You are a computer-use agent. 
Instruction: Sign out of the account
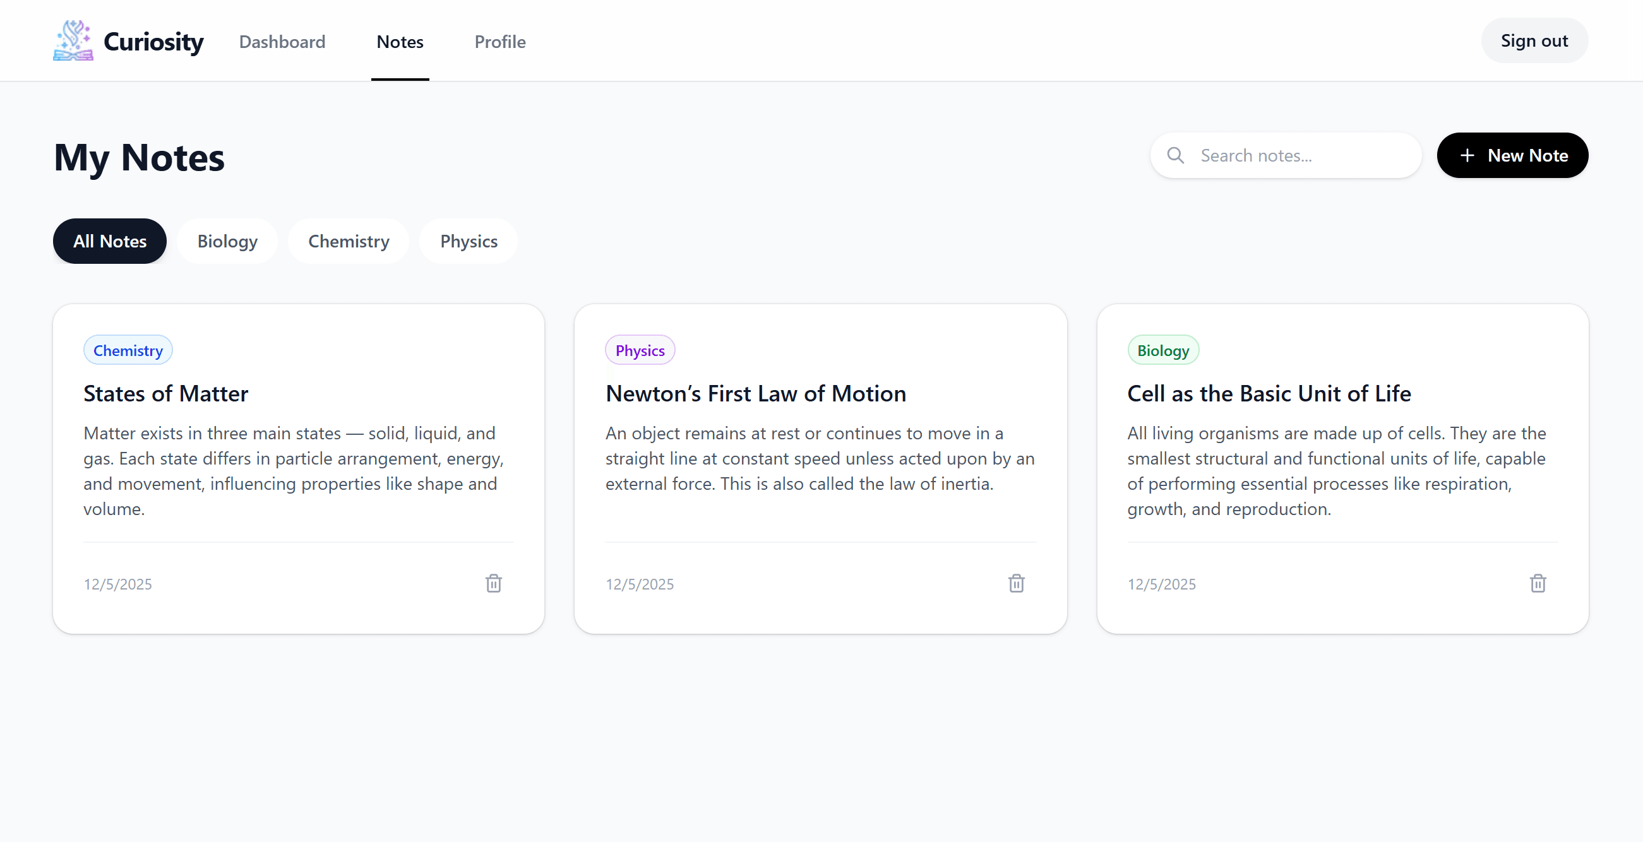[1533, 41]
